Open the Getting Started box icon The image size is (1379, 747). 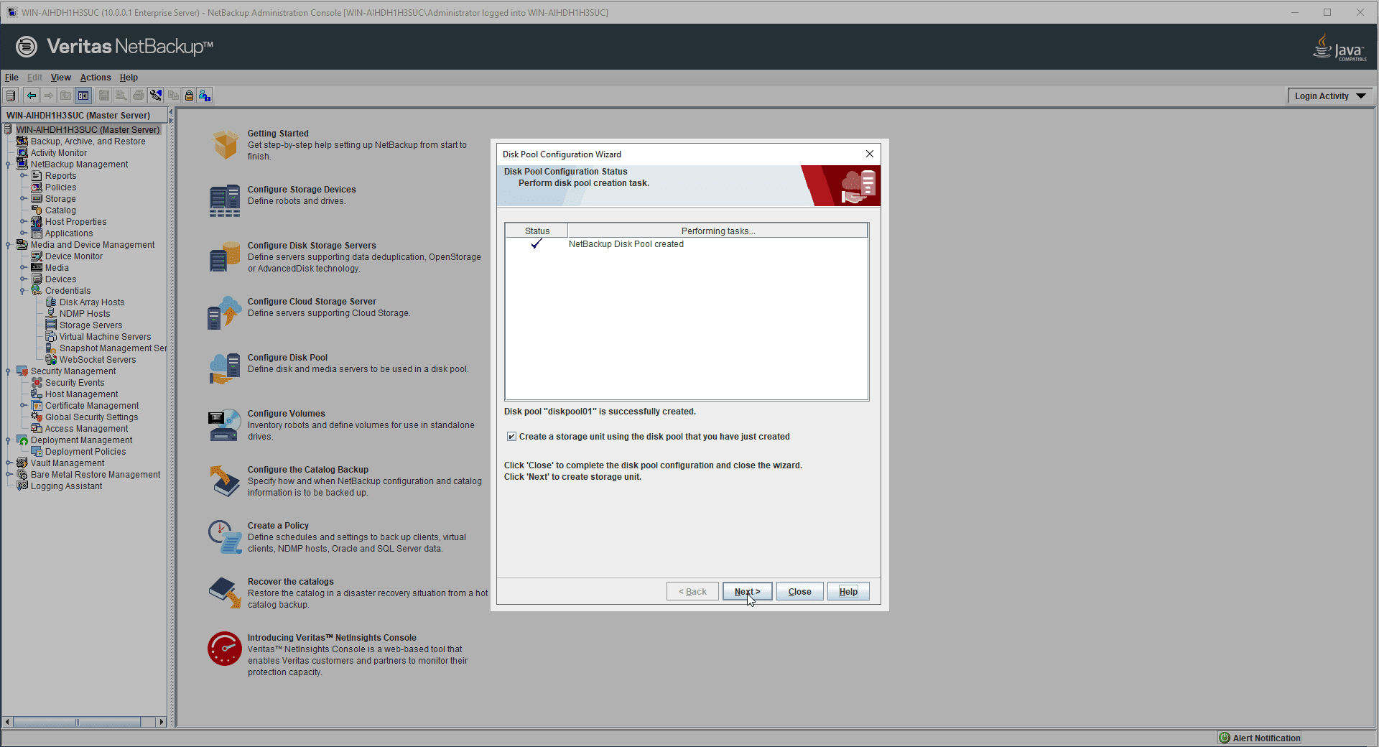tap(225, 145)
